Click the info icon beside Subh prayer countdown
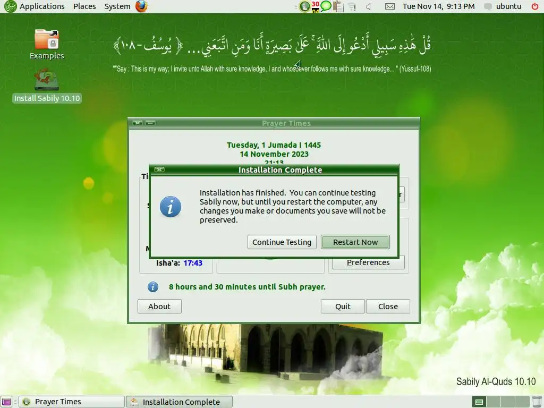The height and width of the screenshot is (408, 544). 153,286
